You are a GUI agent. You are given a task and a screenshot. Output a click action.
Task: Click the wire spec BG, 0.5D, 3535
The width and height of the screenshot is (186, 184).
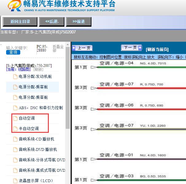(x=153, y=176)
